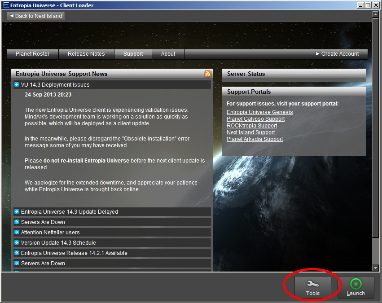The image size is (382, 303).
Task: Select the About tab
Action: (x=168, y=54)
